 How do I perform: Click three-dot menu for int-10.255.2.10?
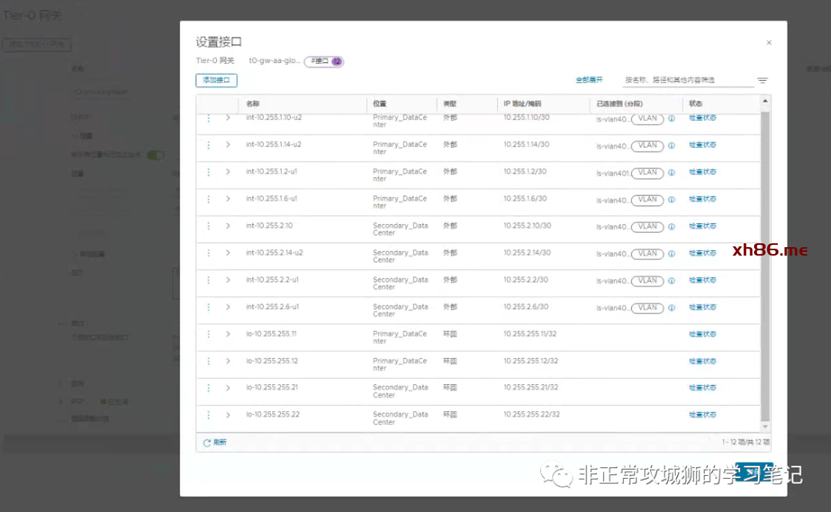[209, 226]
